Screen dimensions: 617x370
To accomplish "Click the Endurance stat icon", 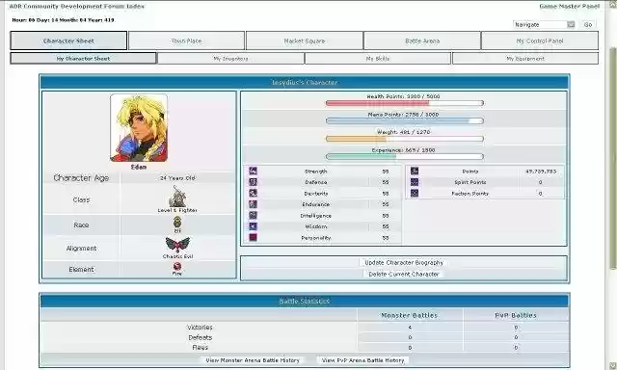I will (253, 204).
